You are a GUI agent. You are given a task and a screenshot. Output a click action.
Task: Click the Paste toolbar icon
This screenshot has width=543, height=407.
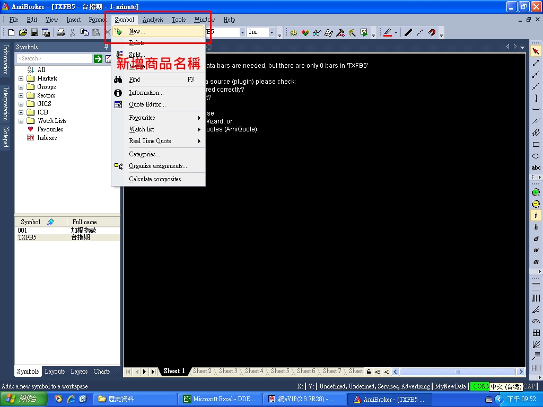95,32
